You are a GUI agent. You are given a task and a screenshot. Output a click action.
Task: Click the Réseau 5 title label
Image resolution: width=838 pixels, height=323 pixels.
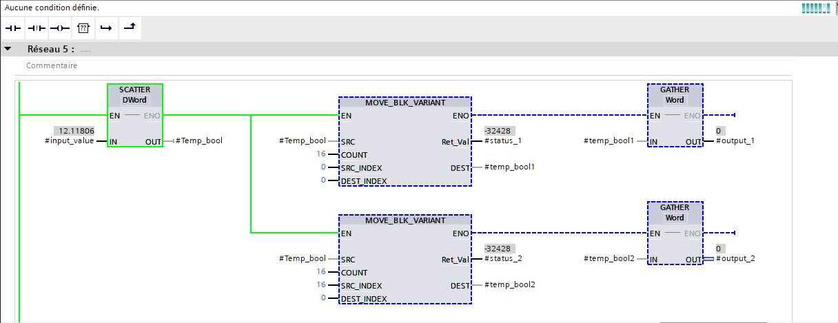(x=50, y=50)
